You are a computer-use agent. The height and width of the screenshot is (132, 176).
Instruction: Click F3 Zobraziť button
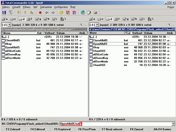click(x=13, y=129)
